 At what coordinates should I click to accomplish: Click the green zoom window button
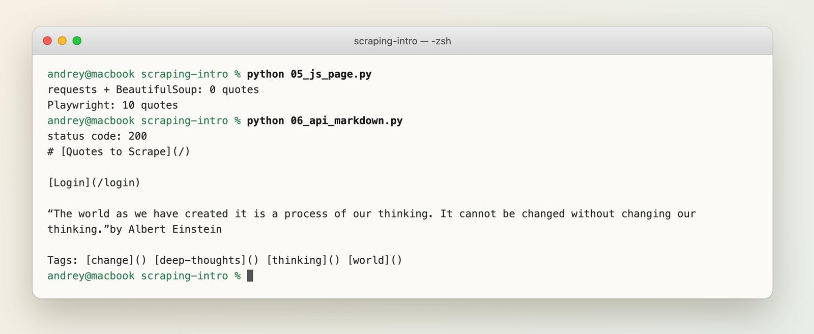tap(77, 41)
